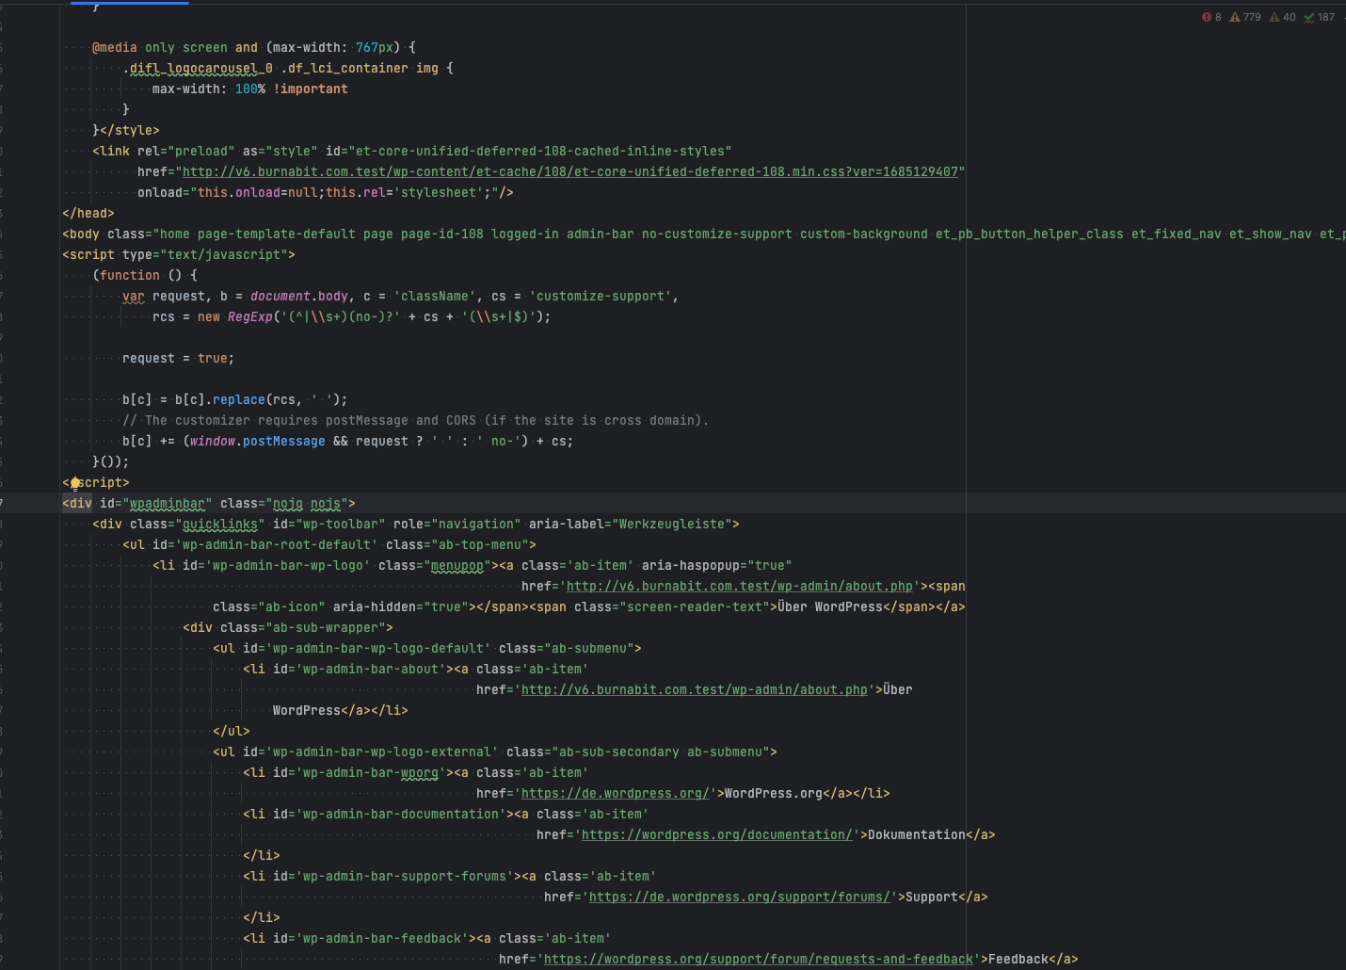Viewport: 1346px width, 970px height.
Task: Click the green typo checkmark showing 187
Action: 1319,17
